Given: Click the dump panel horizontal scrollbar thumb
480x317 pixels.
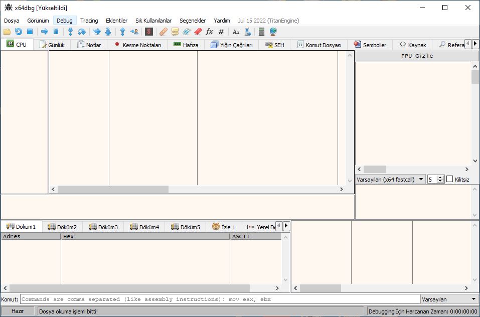Looking at the screenshot, I should tap(129, 288).
